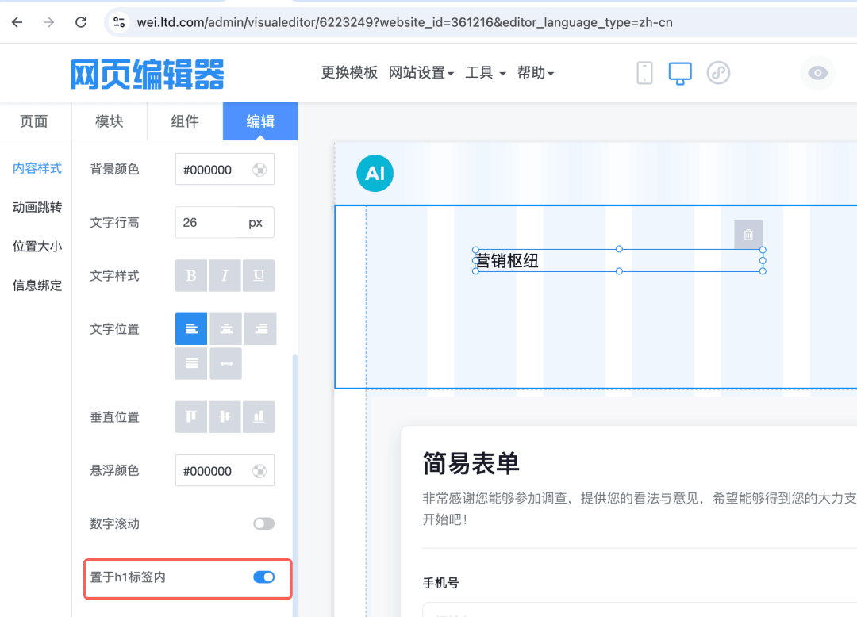
Task: Switch to the 页面 tab
Action: point(34,121)
